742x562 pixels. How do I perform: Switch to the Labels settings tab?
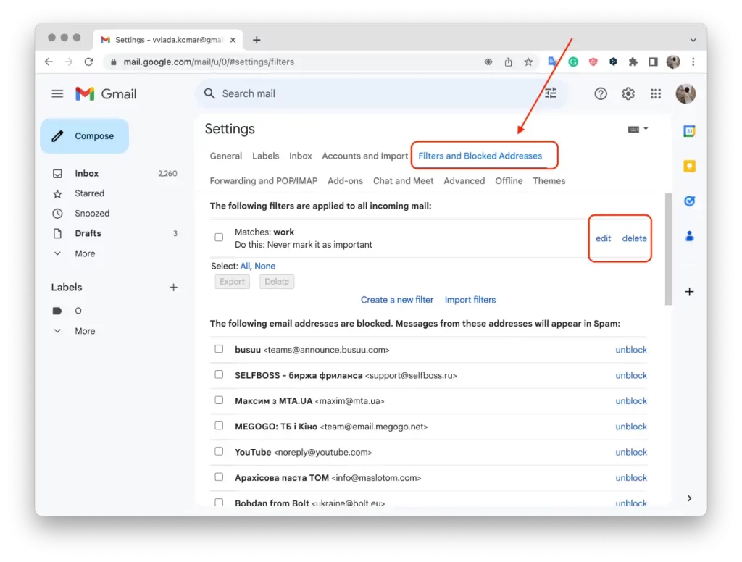(x=265, y=156)
